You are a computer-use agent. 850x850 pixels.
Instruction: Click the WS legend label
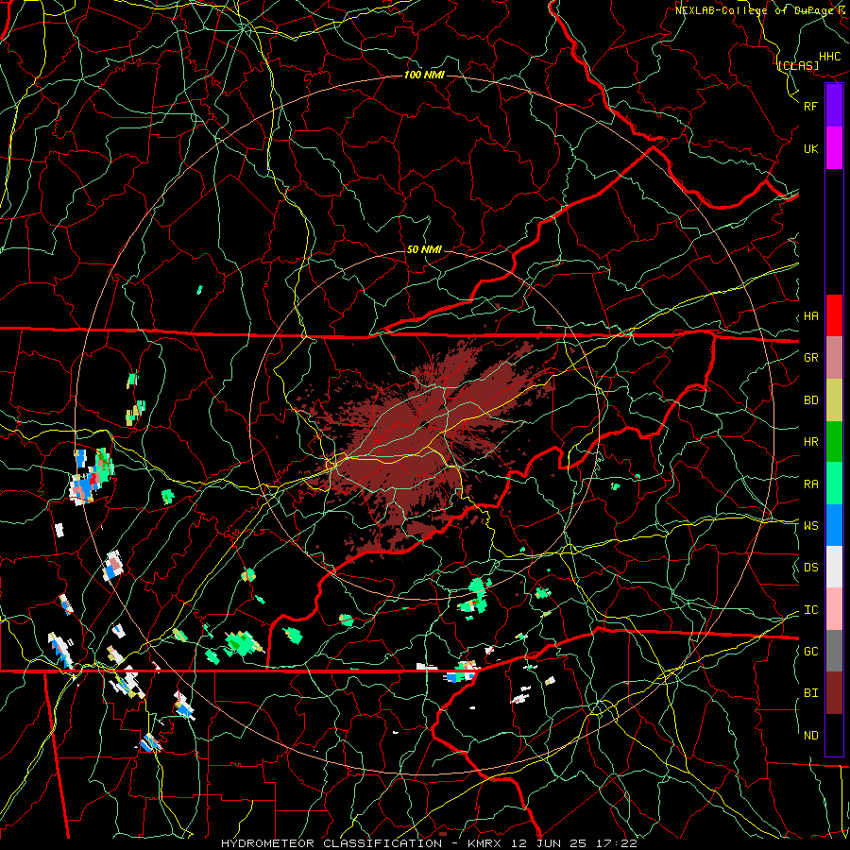(811, 526)
